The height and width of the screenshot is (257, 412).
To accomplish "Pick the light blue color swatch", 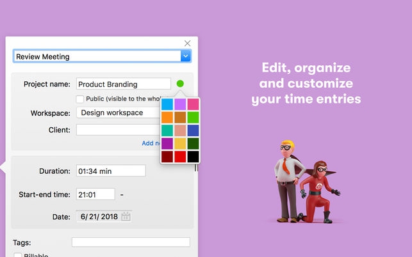I will (x=167, y=104).
